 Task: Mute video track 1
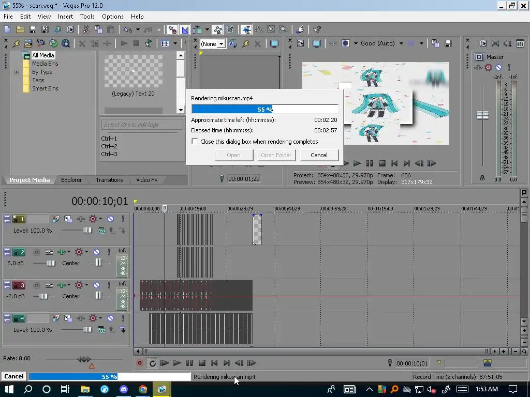[111, 219]
